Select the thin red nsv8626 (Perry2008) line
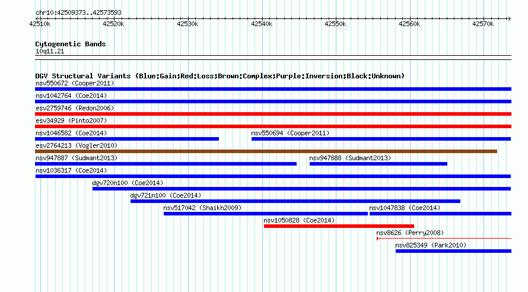 pyautogui.click(x=444, y=239)
